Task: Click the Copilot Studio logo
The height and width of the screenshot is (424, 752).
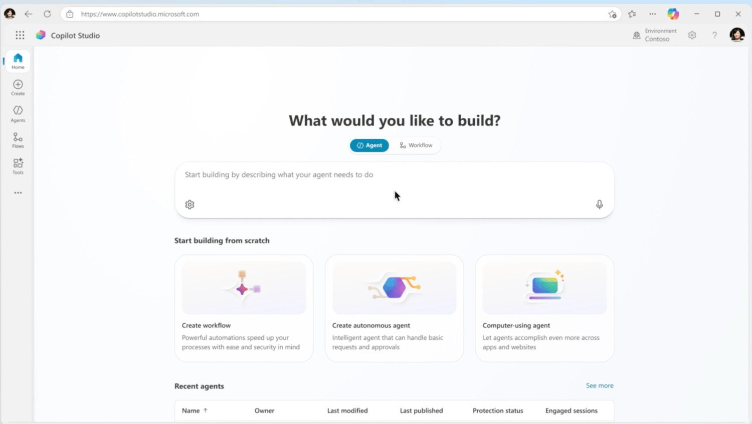Action: (41, 35)
